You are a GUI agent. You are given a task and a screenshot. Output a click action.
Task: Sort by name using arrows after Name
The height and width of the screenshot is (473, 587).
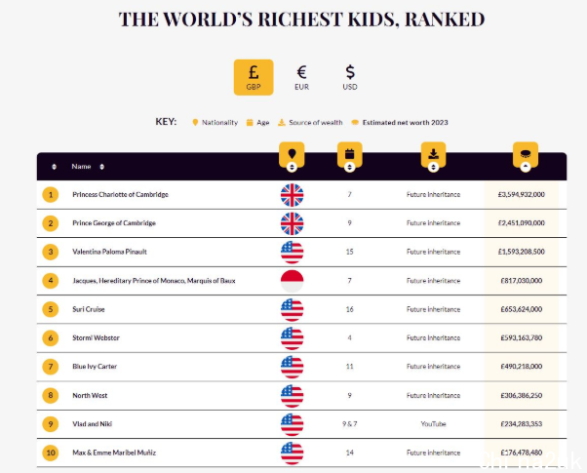click(101, 167)
